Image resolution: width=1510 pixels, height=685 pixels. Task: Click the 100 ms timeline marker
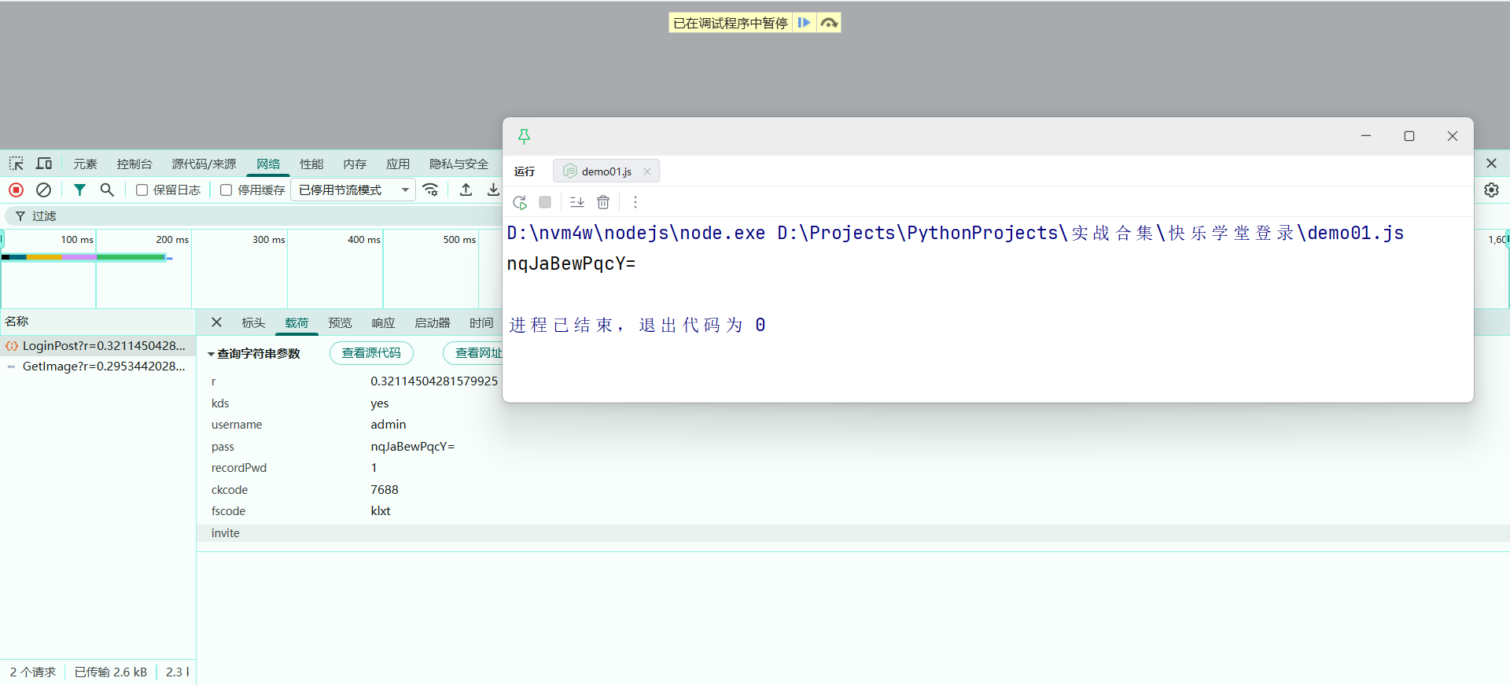(x=77, y=239)
